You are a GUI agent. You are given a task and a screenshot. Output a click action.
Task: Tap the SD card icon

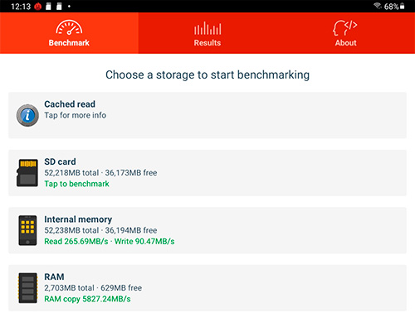click(x=27, y=173)
